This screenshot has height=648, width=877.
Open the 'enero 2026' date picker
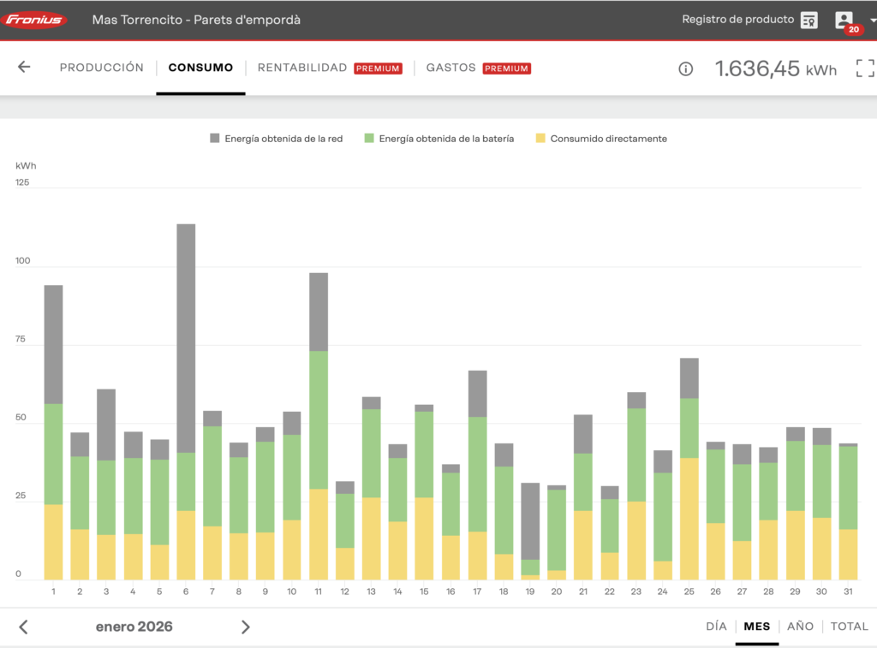[134, 627]
